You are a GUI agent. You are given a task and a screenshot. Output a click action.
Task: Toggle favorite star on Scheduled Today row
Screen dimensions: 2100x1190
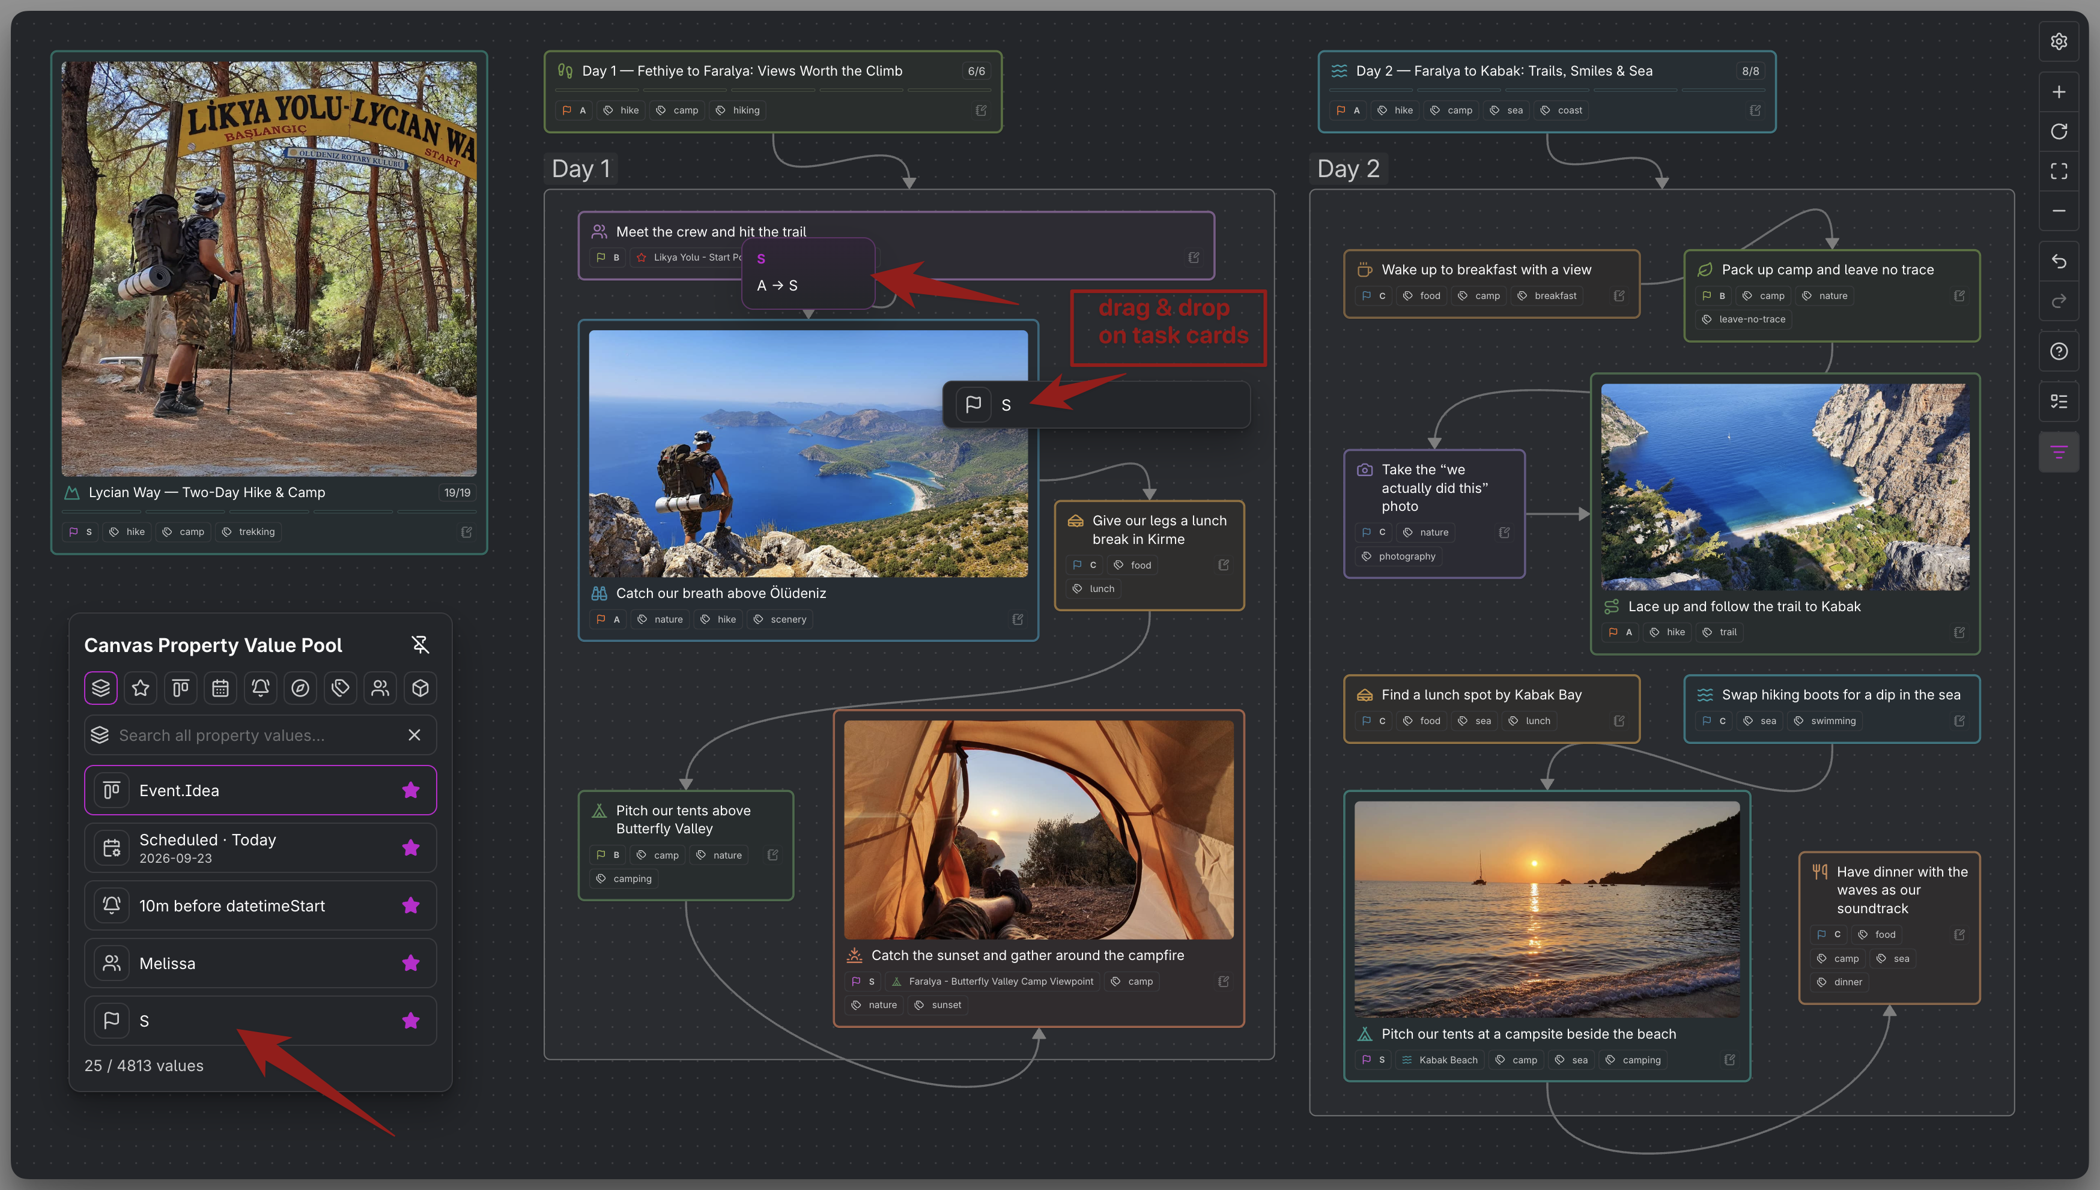411,848
